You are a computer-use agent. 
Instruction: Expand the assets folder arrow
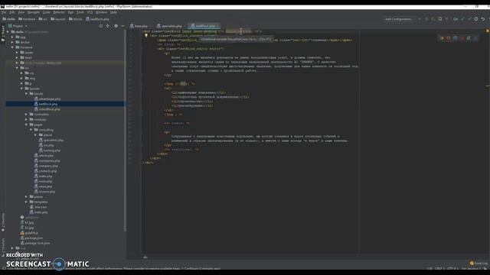tap(17, 53)
